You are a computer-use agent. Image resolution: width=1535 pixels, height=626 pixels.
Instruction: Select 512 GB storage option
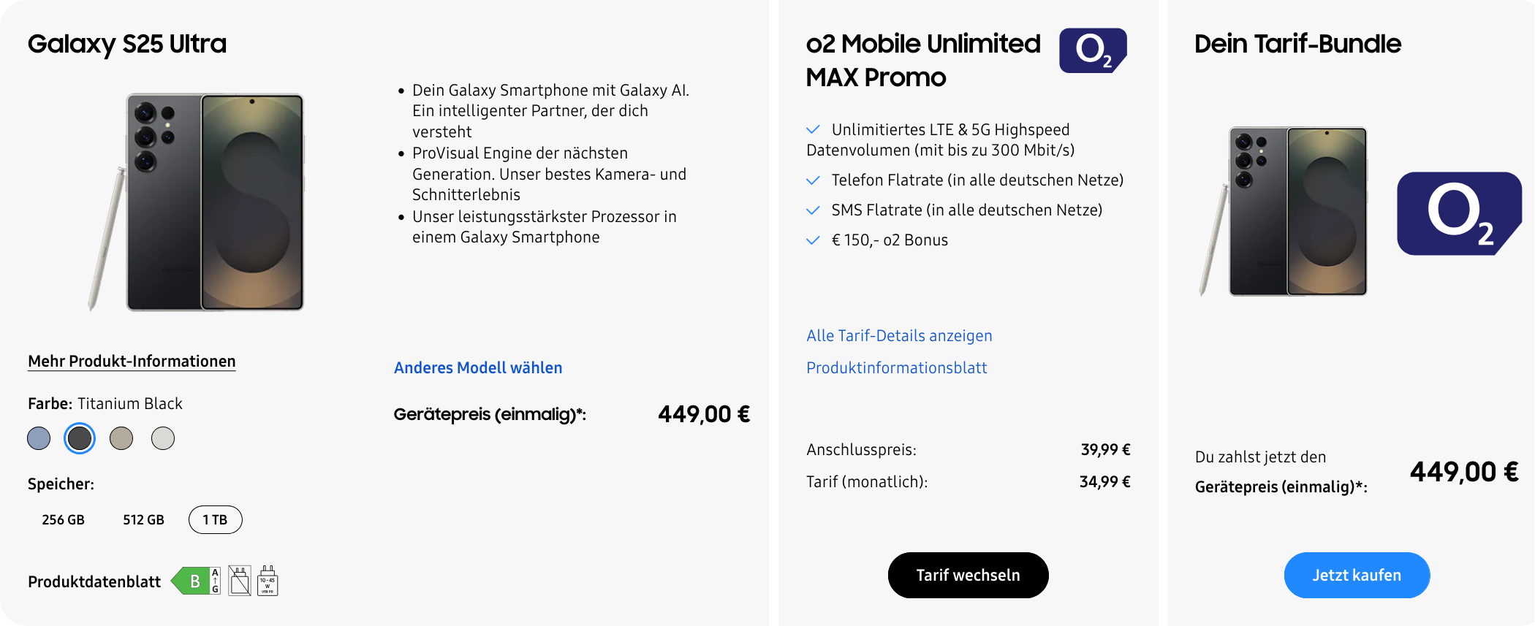[x=143, y=520]
